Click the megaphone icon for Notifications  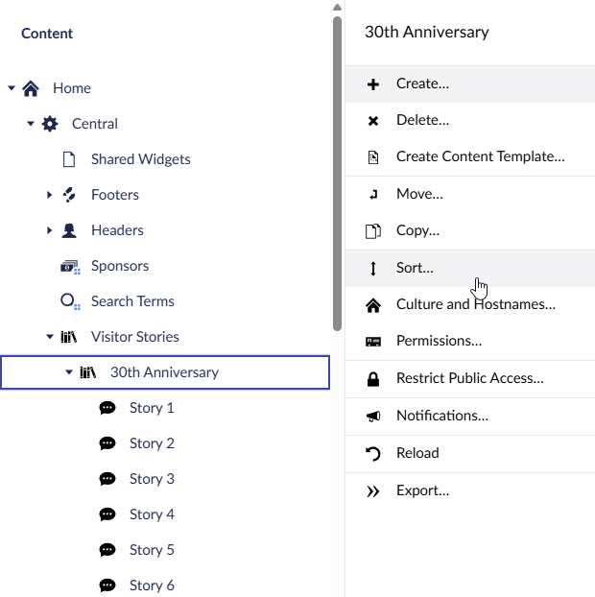(373, 417)
